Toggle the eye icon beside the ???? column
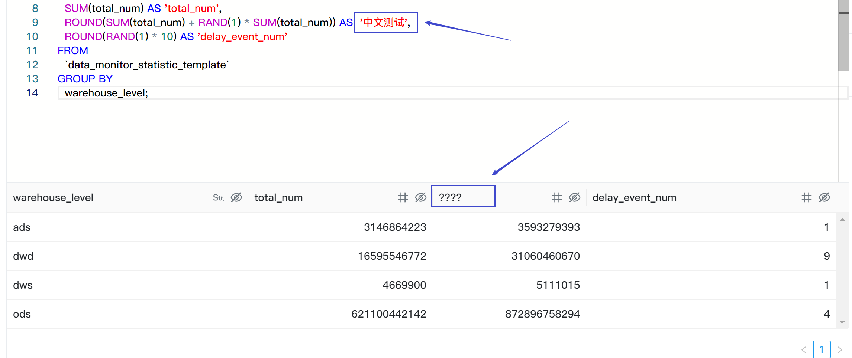Image resolution: width=852 pixels, height=358 pixels. [574, 197]
